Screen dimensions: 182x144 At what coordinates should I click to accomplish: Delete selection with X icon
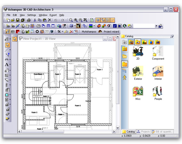tap(50, 20)
